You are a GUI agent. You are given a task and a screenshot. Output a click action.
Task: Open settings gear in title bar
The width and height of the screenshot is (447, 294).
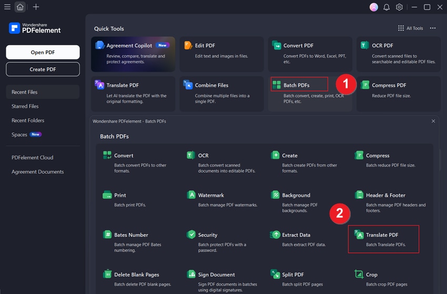coord(399,7)
